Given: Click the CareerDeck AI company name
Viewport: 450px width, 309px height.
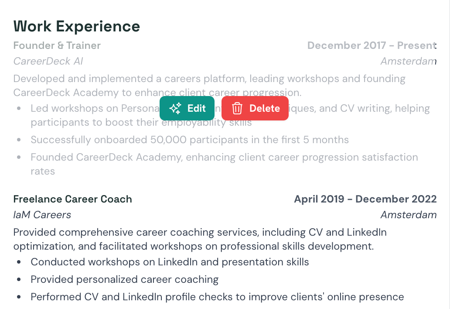Looking at the screenshot, I should pos(48,61).
